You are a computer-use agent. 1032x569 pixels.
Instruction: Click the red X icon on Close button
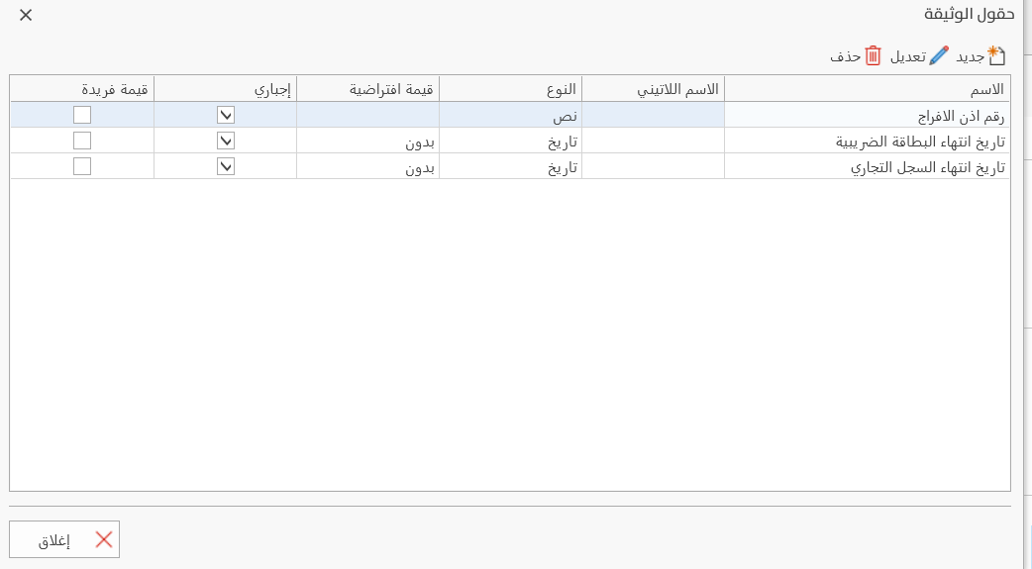click(104, 539)
